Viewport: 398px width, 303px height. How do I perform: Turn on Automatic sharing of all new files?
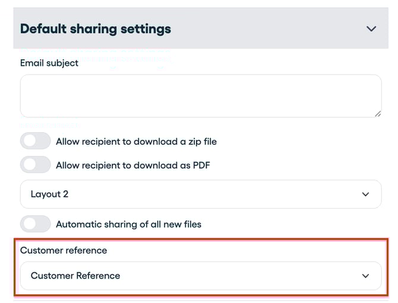click(35, 224)
